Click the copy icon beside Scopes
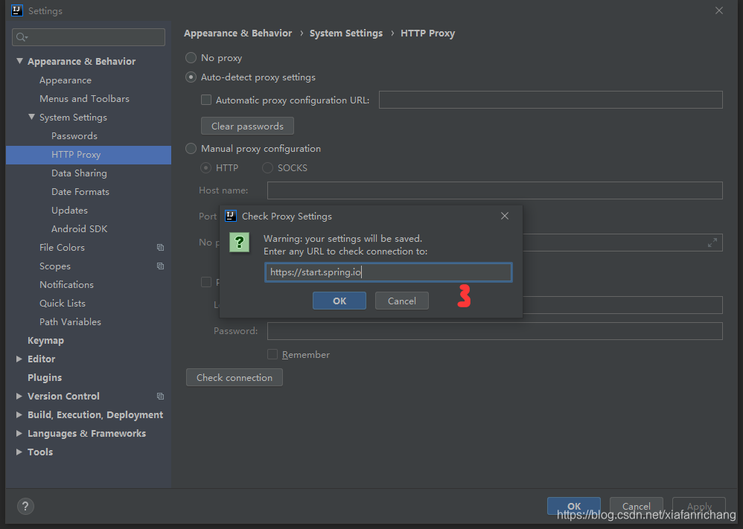Image resolution: width=743 pixels, height=529 pixels. pos(160,266)
